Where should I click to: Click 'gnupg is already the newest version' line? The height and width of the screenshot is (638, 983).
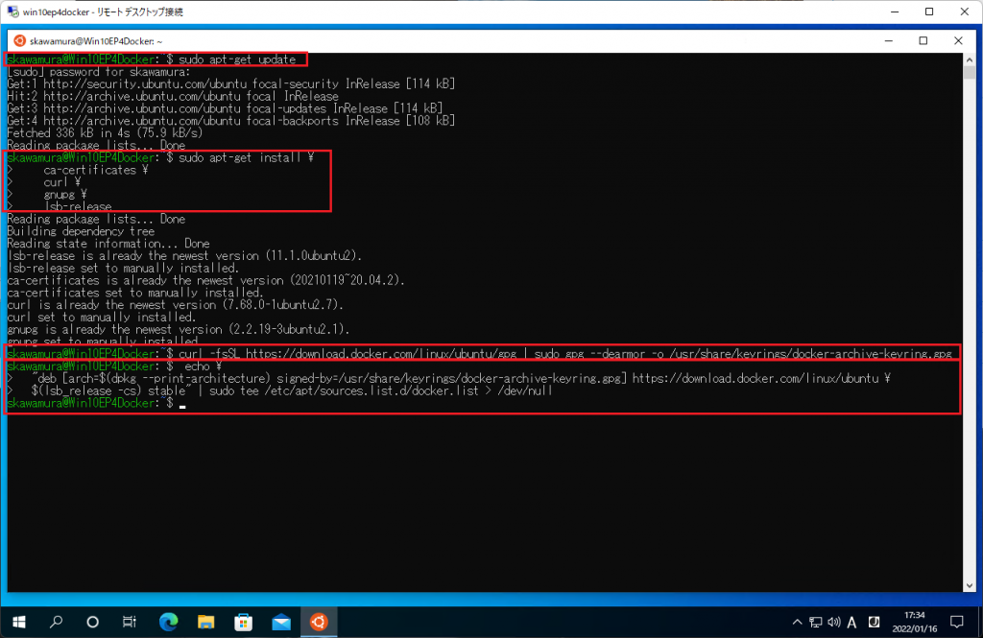[178, 330]
